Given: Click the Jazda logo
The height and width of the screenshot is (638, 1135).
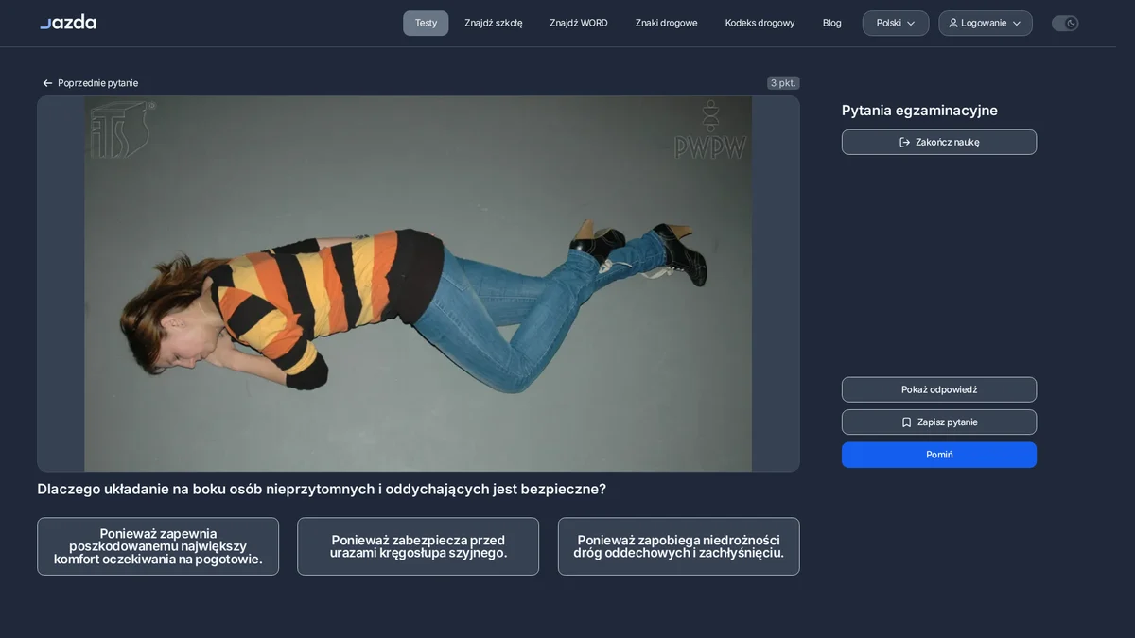Looking at the screenshot, I should tap(68, 23).
